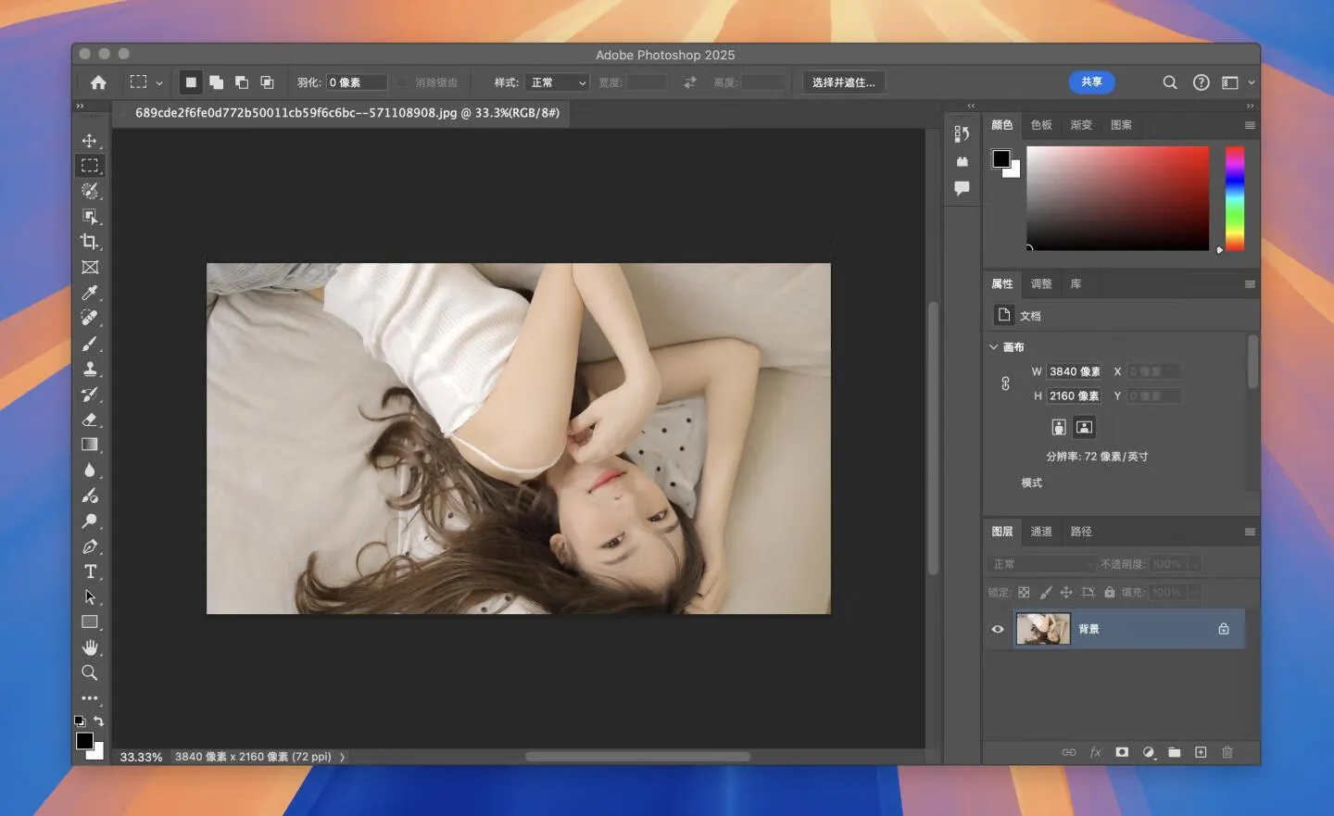1334x816 pixels.
Task: Open the marquee tool options dropdown
Action: [x=158, y=82]
